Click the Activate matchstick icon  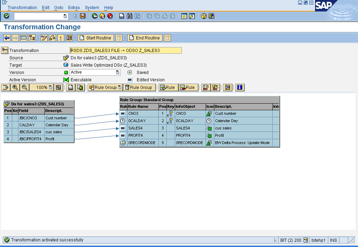tap(61, 38)
